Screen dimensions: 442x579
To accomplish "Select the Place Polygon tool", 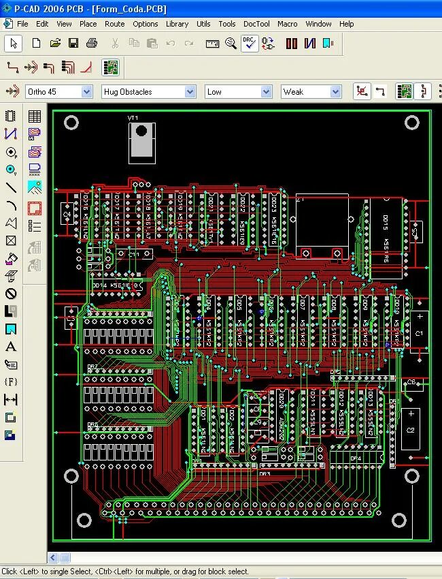I will pos(11,223).
